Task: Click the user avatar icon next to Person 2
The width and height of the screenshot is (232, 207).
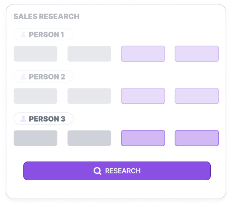Action: click(23, 77)
